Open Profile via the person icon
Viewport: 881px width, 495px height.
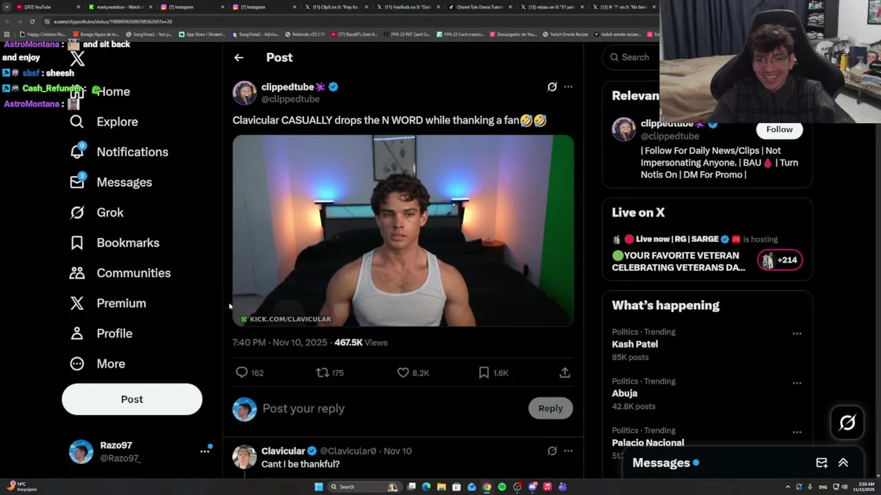[77, 333]
